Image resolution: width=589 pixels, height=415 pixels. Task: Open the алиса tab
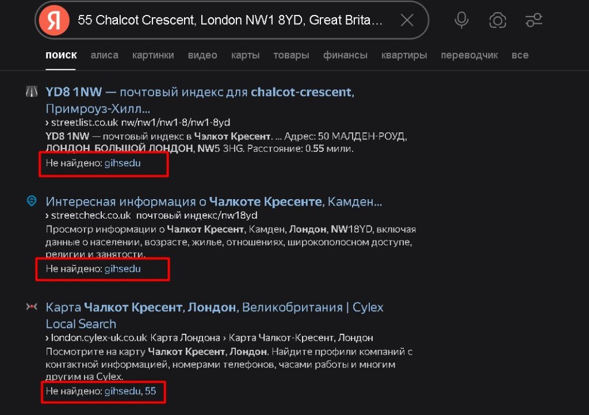(x=104, y=55)
